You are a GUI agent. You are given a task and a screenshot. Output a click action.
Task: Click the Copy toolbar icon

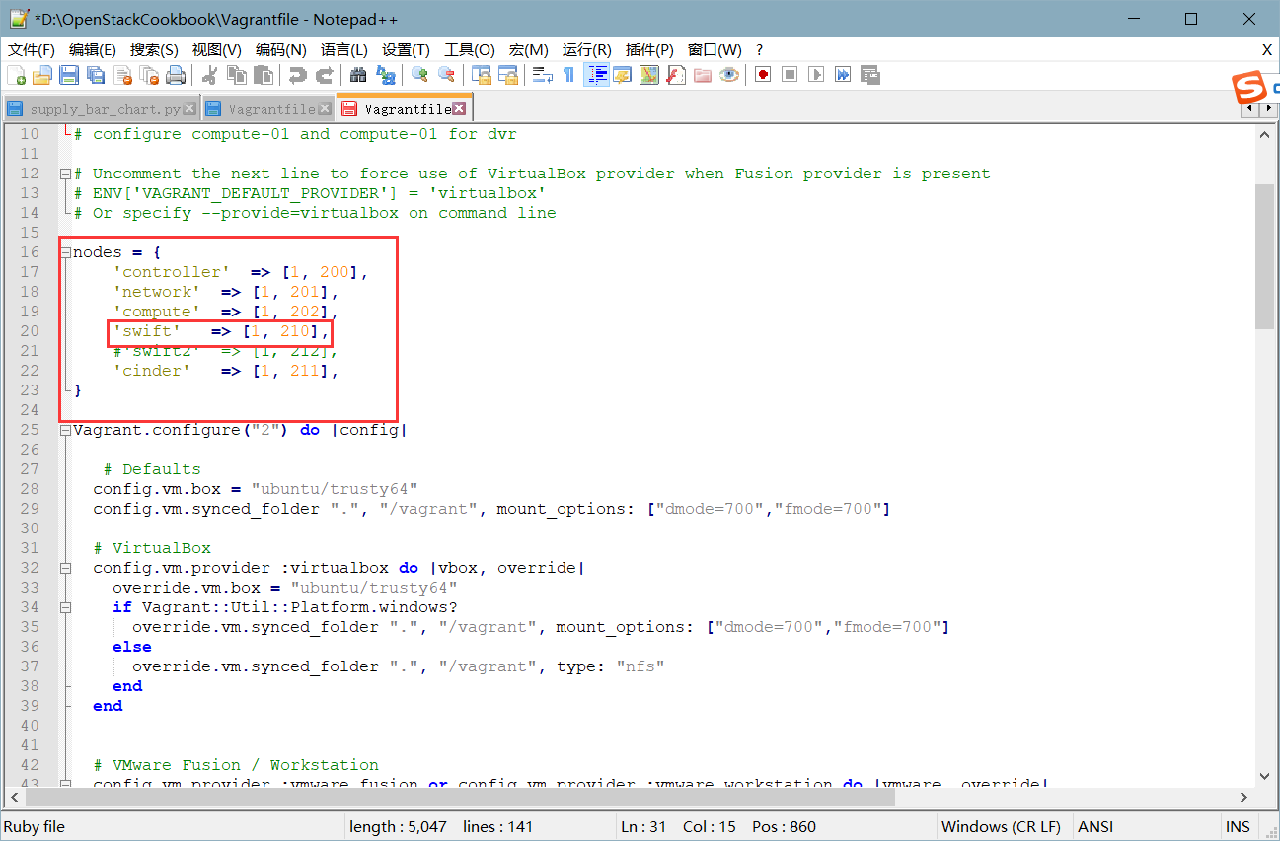point(237,75)
